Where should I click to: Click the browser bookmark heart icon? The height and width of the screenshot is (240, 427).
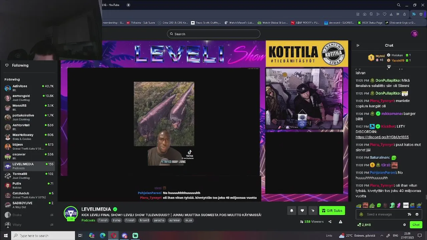pos(385,14)
